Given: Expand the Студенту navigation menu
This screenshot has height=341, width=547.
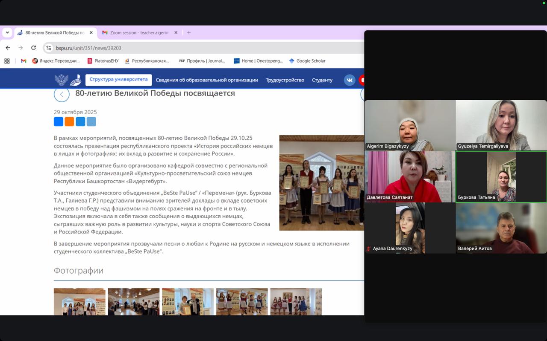Looking at the screenshot, I should click(322, 80).
